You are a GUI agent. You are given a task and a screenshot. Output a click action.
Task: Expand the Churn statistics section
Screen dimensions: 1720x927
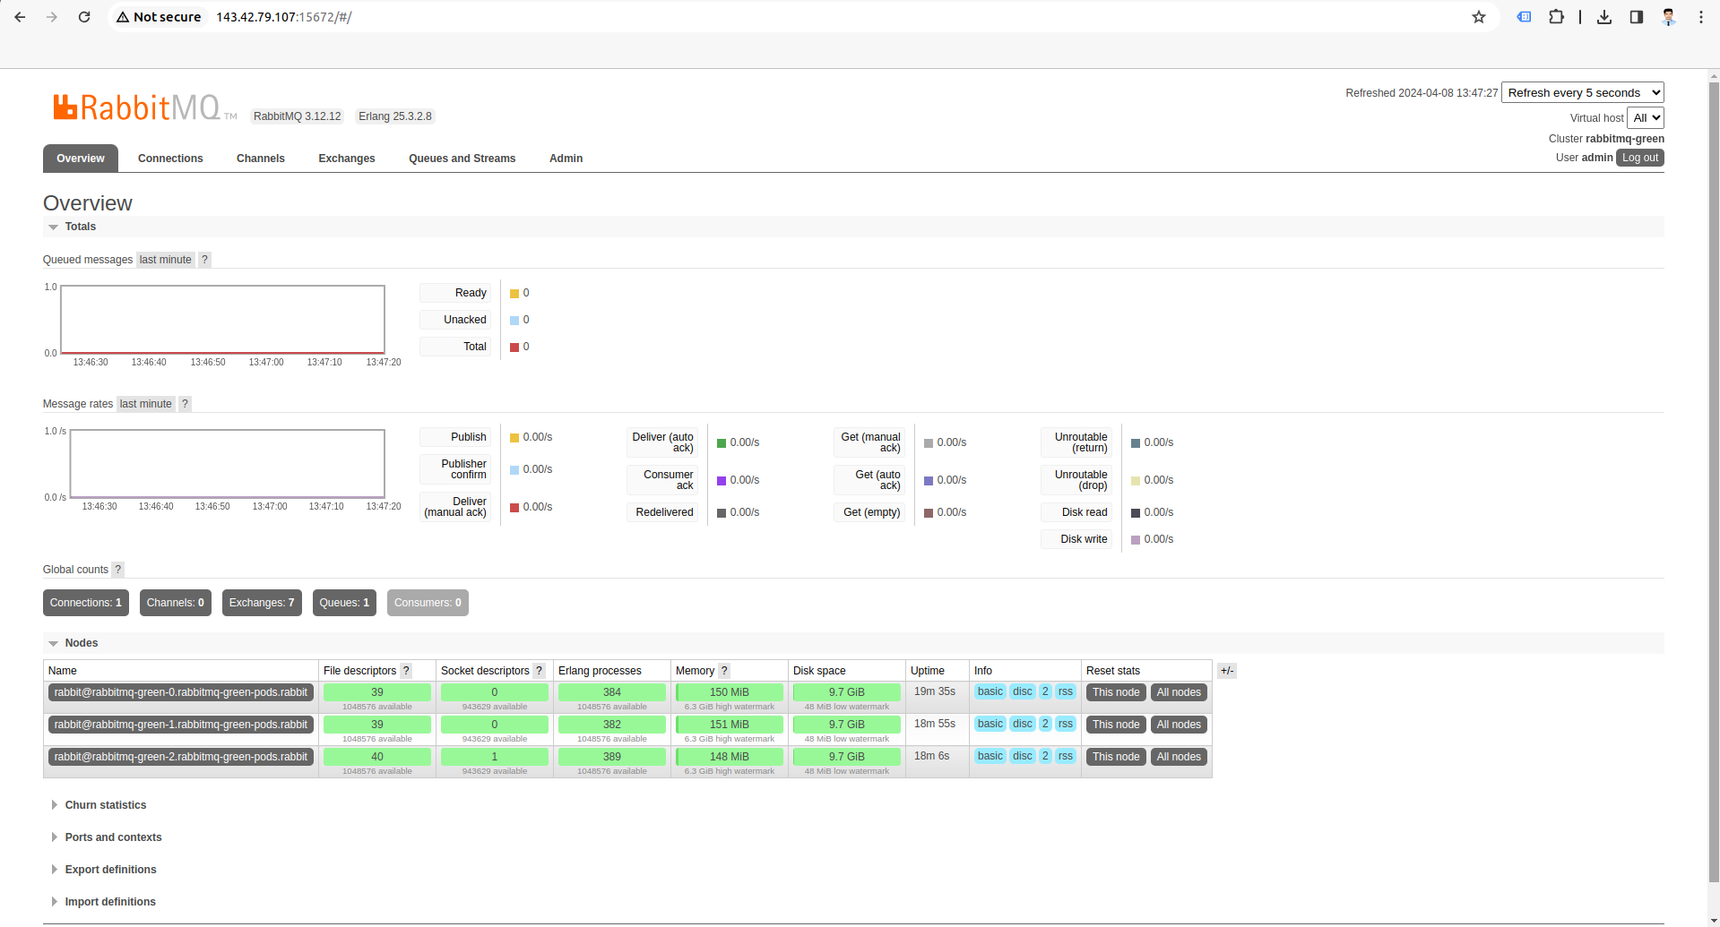pos(105,805)
